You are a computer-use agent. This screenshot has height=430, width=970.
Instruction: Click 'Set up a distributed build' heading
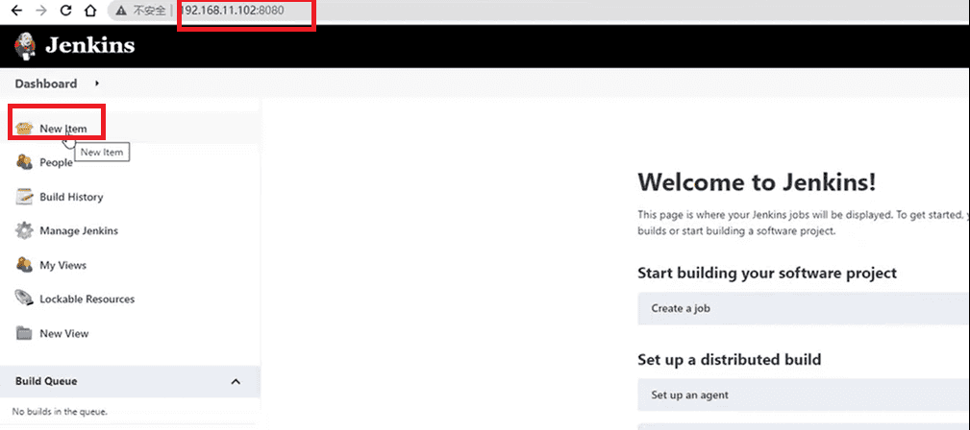(x=730, y=359)
